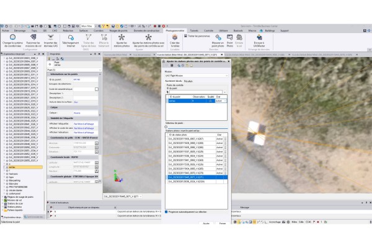This screenshot has height=248, width=372.
Task: Open the Tunnels ribbon tab
Action: pos(194,30)
